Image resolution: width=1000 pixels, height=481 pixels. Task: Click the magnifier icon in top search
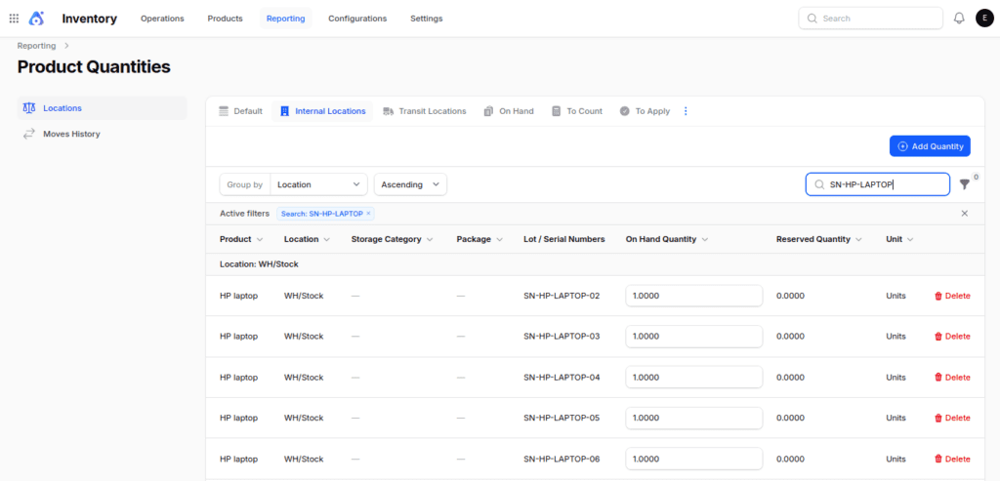click(812, 19)
